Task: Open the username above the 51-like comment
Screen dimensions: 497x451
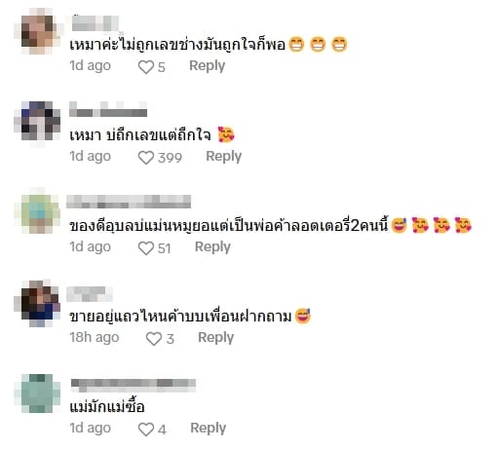Action: click(129, 202)
